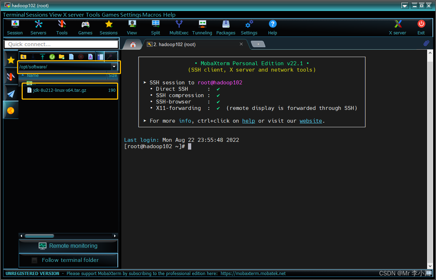Open the Sessions star toolbar button
Image resolution: width=436 pixels, height=280 pixels.
(x=109, y=28)
